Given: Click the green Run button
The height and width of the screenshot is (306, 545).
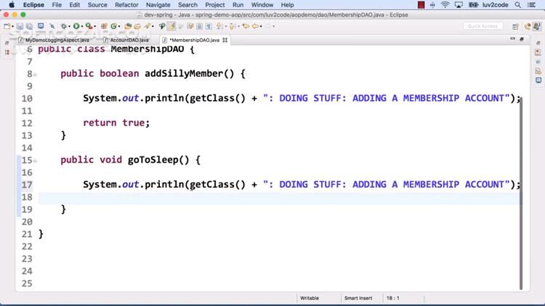Looking at the screenshot, I should click(76, 27).
